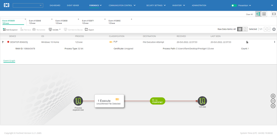Expand the Forensics menu
Screen dimensions: 277x135
(x=95, y=6)
